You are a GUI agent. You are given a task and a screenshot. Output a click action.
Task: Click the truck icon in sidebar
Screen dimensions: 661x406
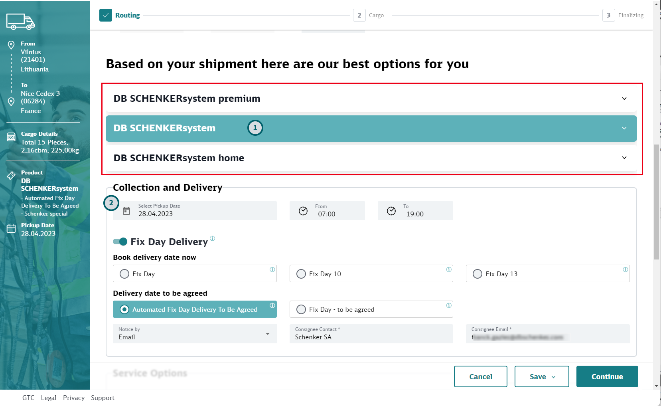(x=20, y=22)
